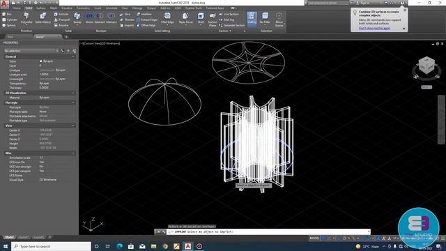Open the AutoCAD application menu
The width and height of the screenshot is (446, 251).
tap(4, 3)
